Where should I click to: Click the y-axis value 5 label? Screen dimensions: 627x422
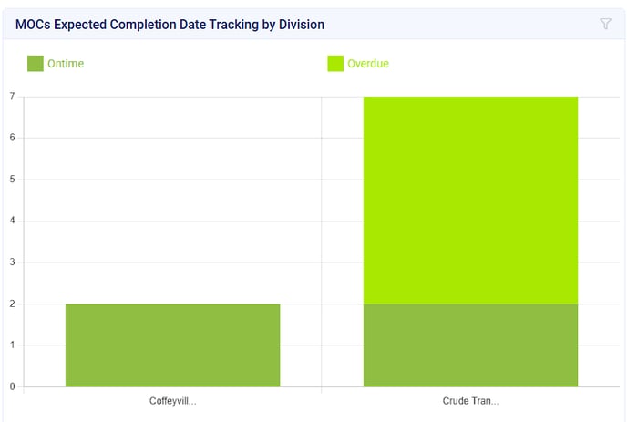(x=12, y=180)
